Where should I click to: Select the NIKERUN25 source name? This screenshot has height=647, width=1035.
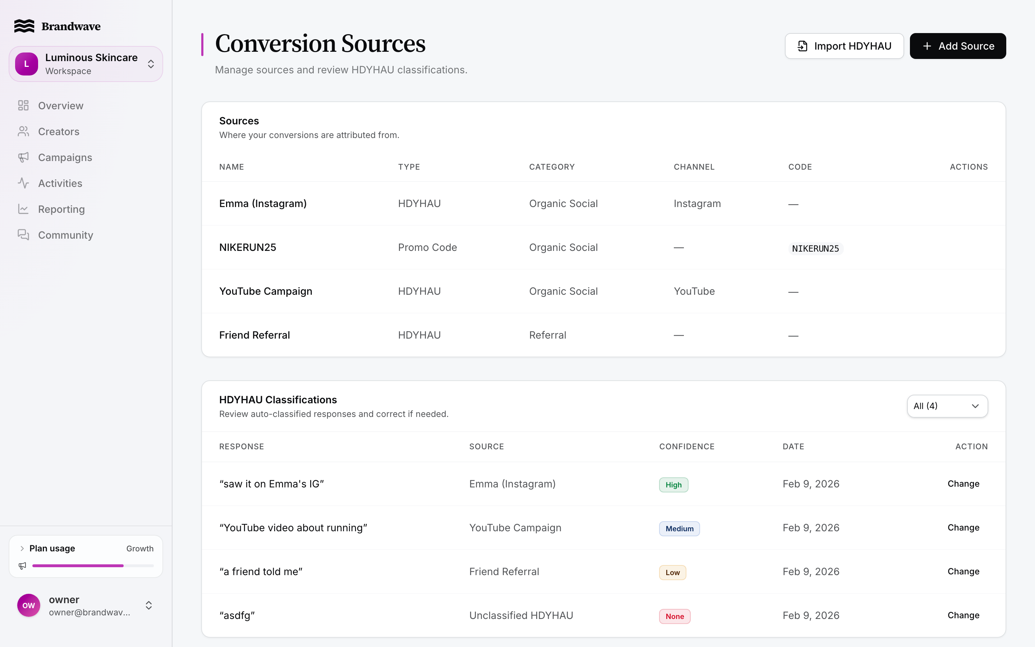pos(248,247)
